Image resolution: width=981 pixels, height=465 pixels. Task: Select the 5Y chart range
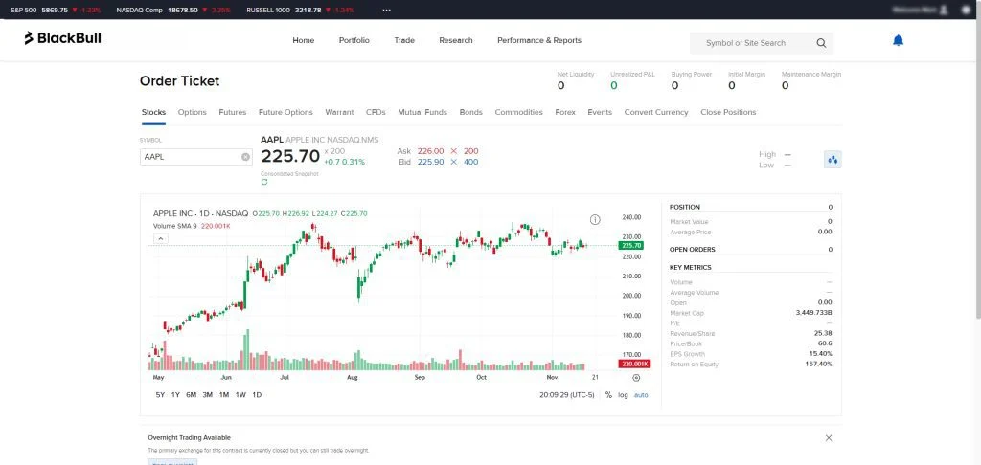pyautogui.click(x=160, y=395)
